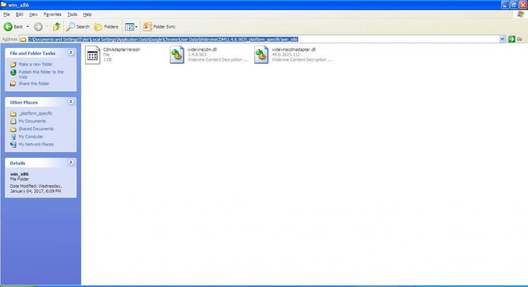528x287 pixels.
Task: Click version text 1.4.8.903 under widevinecdm.dll
Action: pos(197,54)
